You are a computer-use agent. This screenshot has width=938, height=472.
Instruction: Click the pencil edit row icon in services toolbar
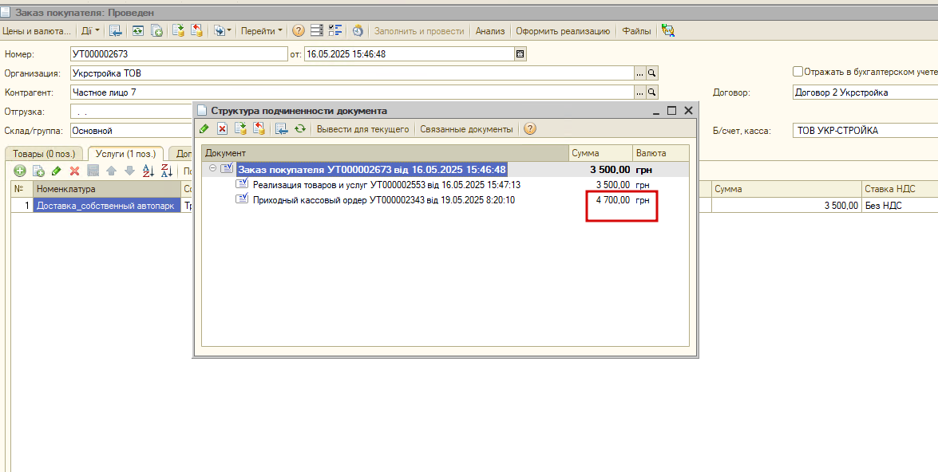[x=56, y=171]
